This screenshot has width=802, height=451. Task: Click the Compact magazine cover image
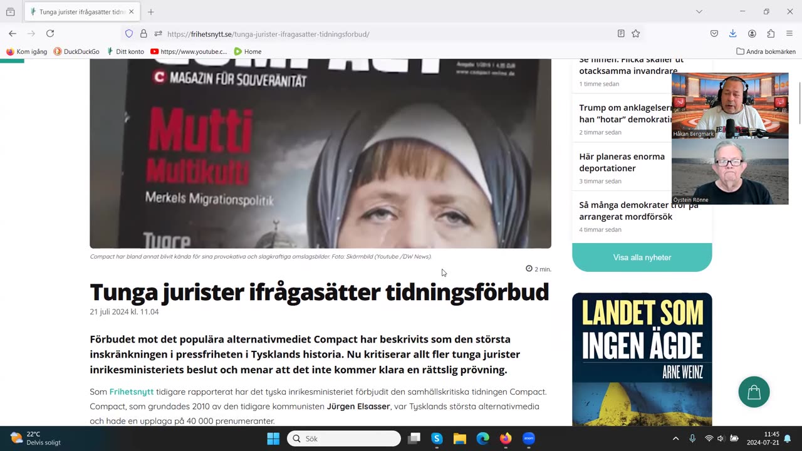[x=320, y=153]
